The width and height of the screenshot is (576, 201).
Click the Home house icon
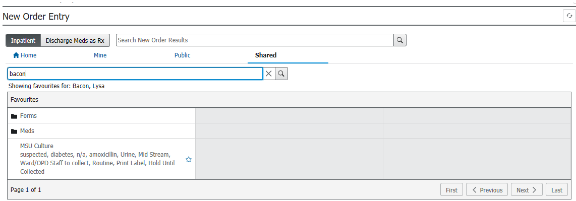coord(16,55)
